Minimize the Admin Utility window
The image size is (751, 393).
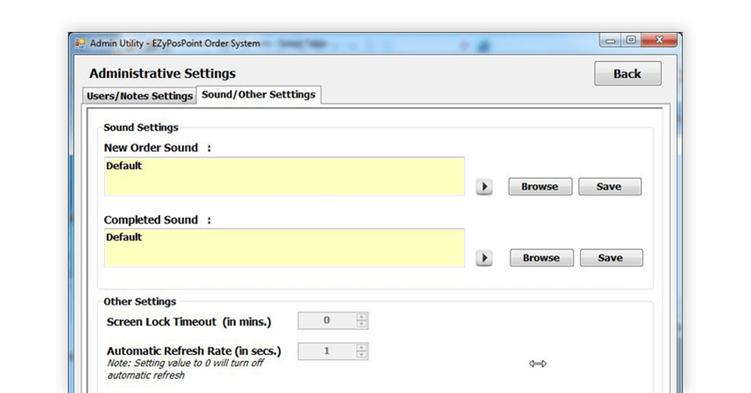(610, 41)
